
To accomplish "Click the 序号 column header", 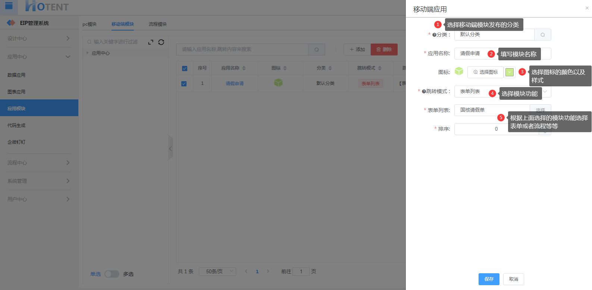I will [x=202, y=68].
